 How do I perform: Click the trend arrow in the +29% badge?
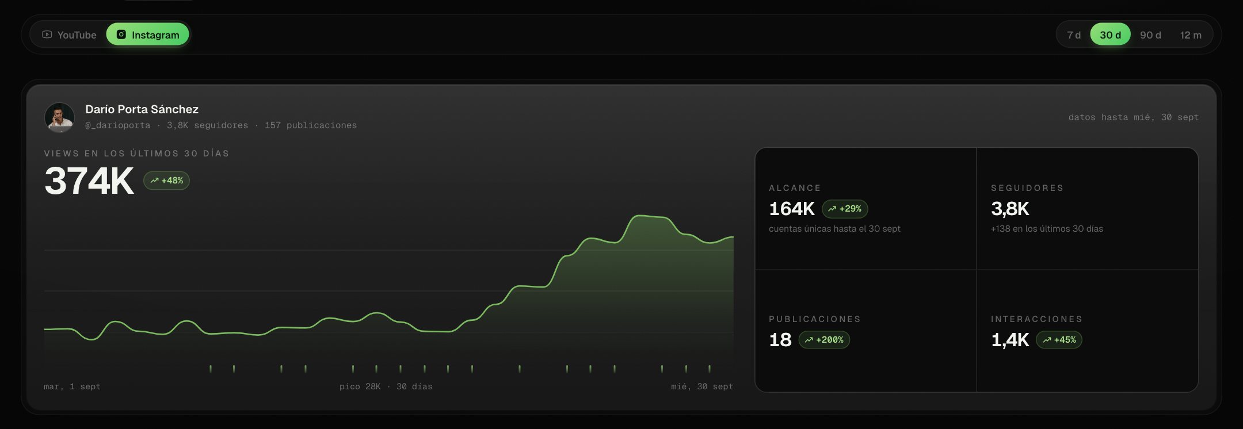coord(832,209)
